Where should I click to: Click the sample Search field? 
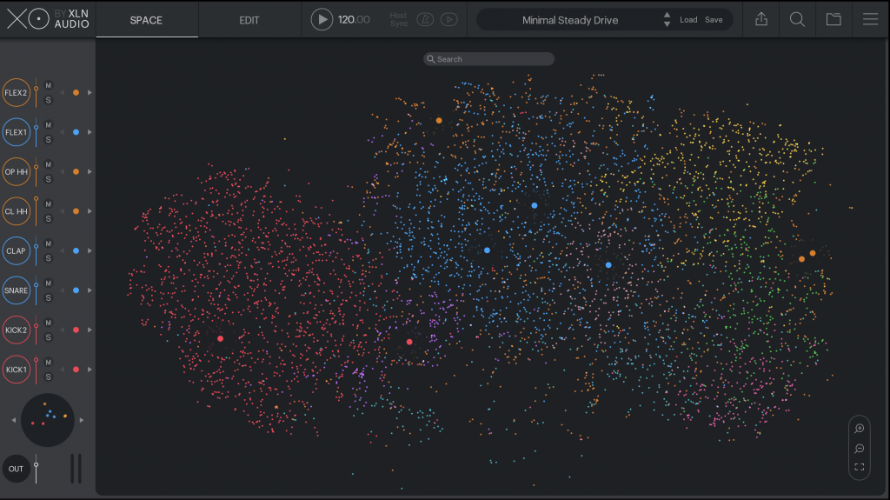[488, 59]
